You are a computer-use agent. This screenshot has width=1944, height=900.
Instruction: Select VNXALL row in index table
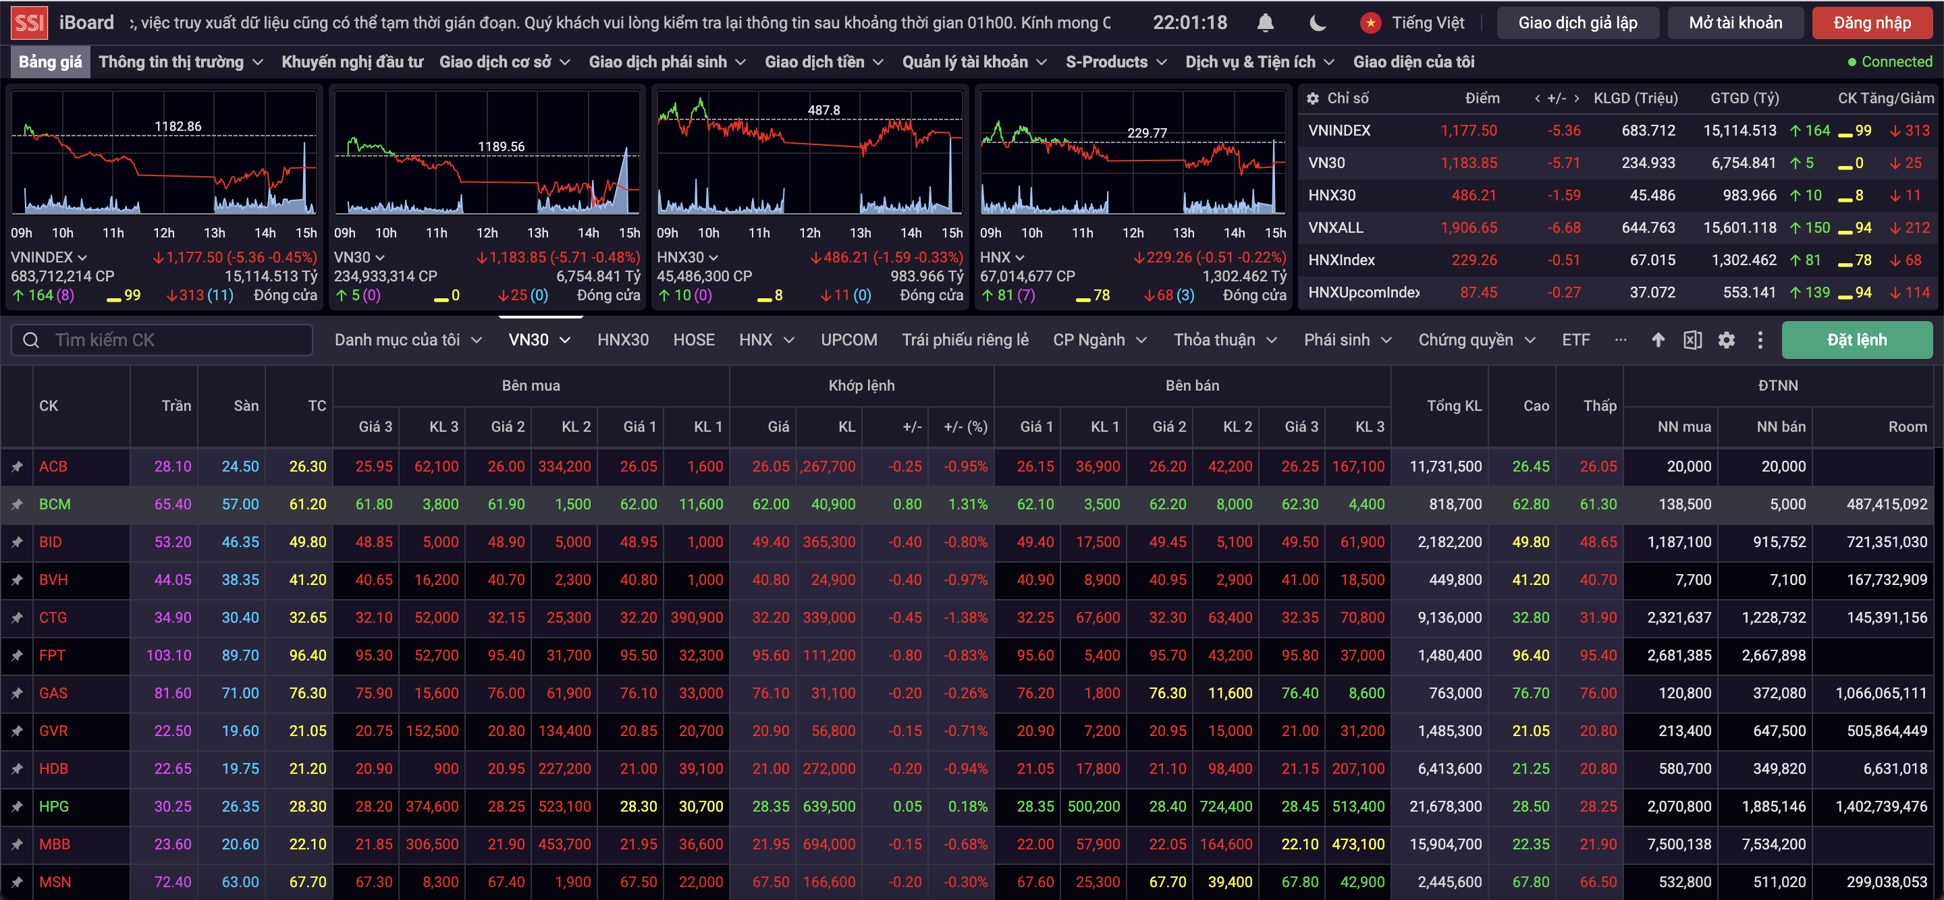coord(1619,228)
